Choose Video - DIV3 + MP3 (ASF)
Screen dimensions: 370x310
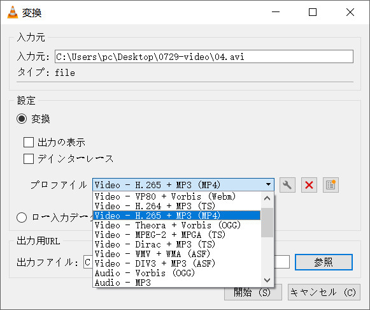(177, 263)
